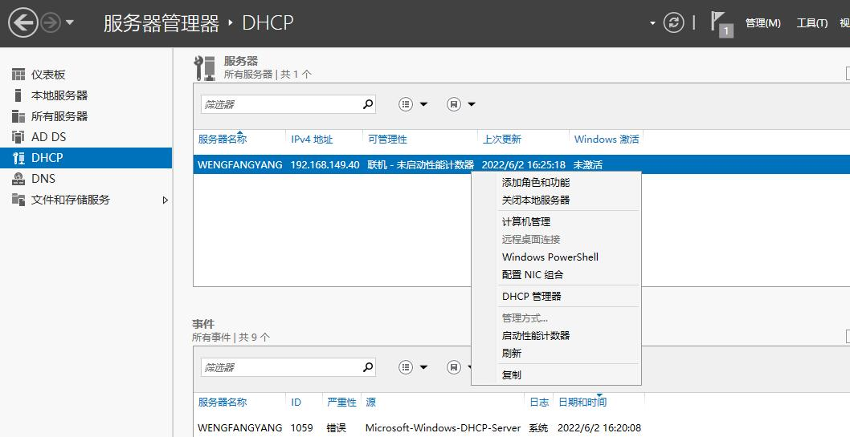
Task: Open the 管理(M) menu
Action: click(762, 22)
